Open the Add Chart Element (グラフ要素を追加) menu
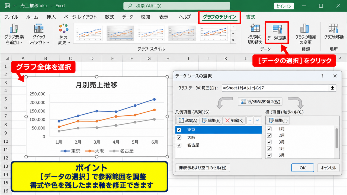Screen dimensions: 347x195 click(14, 34)
